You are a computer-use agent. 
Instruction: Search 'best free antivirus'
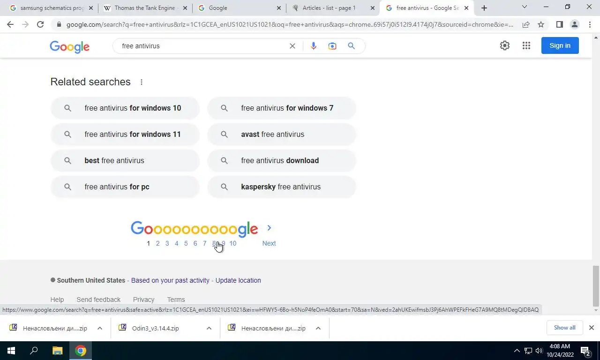click(x=125, y=161)
